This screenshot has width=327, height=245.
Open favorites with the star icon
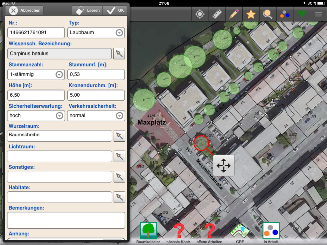(x=251, y=14)
